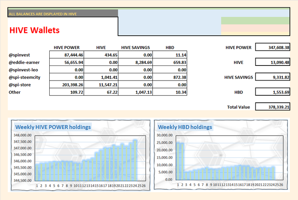This screenshot has width=298, height=200.
Task: Click cell value 8,284.69
Action: 135,62
